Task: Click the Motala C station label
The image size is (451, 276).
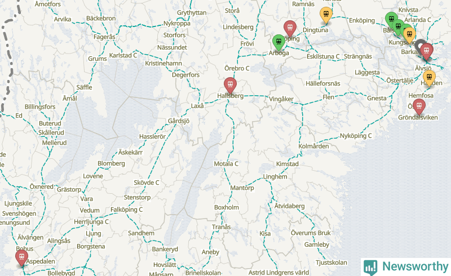Action: [x=226, y=163]
